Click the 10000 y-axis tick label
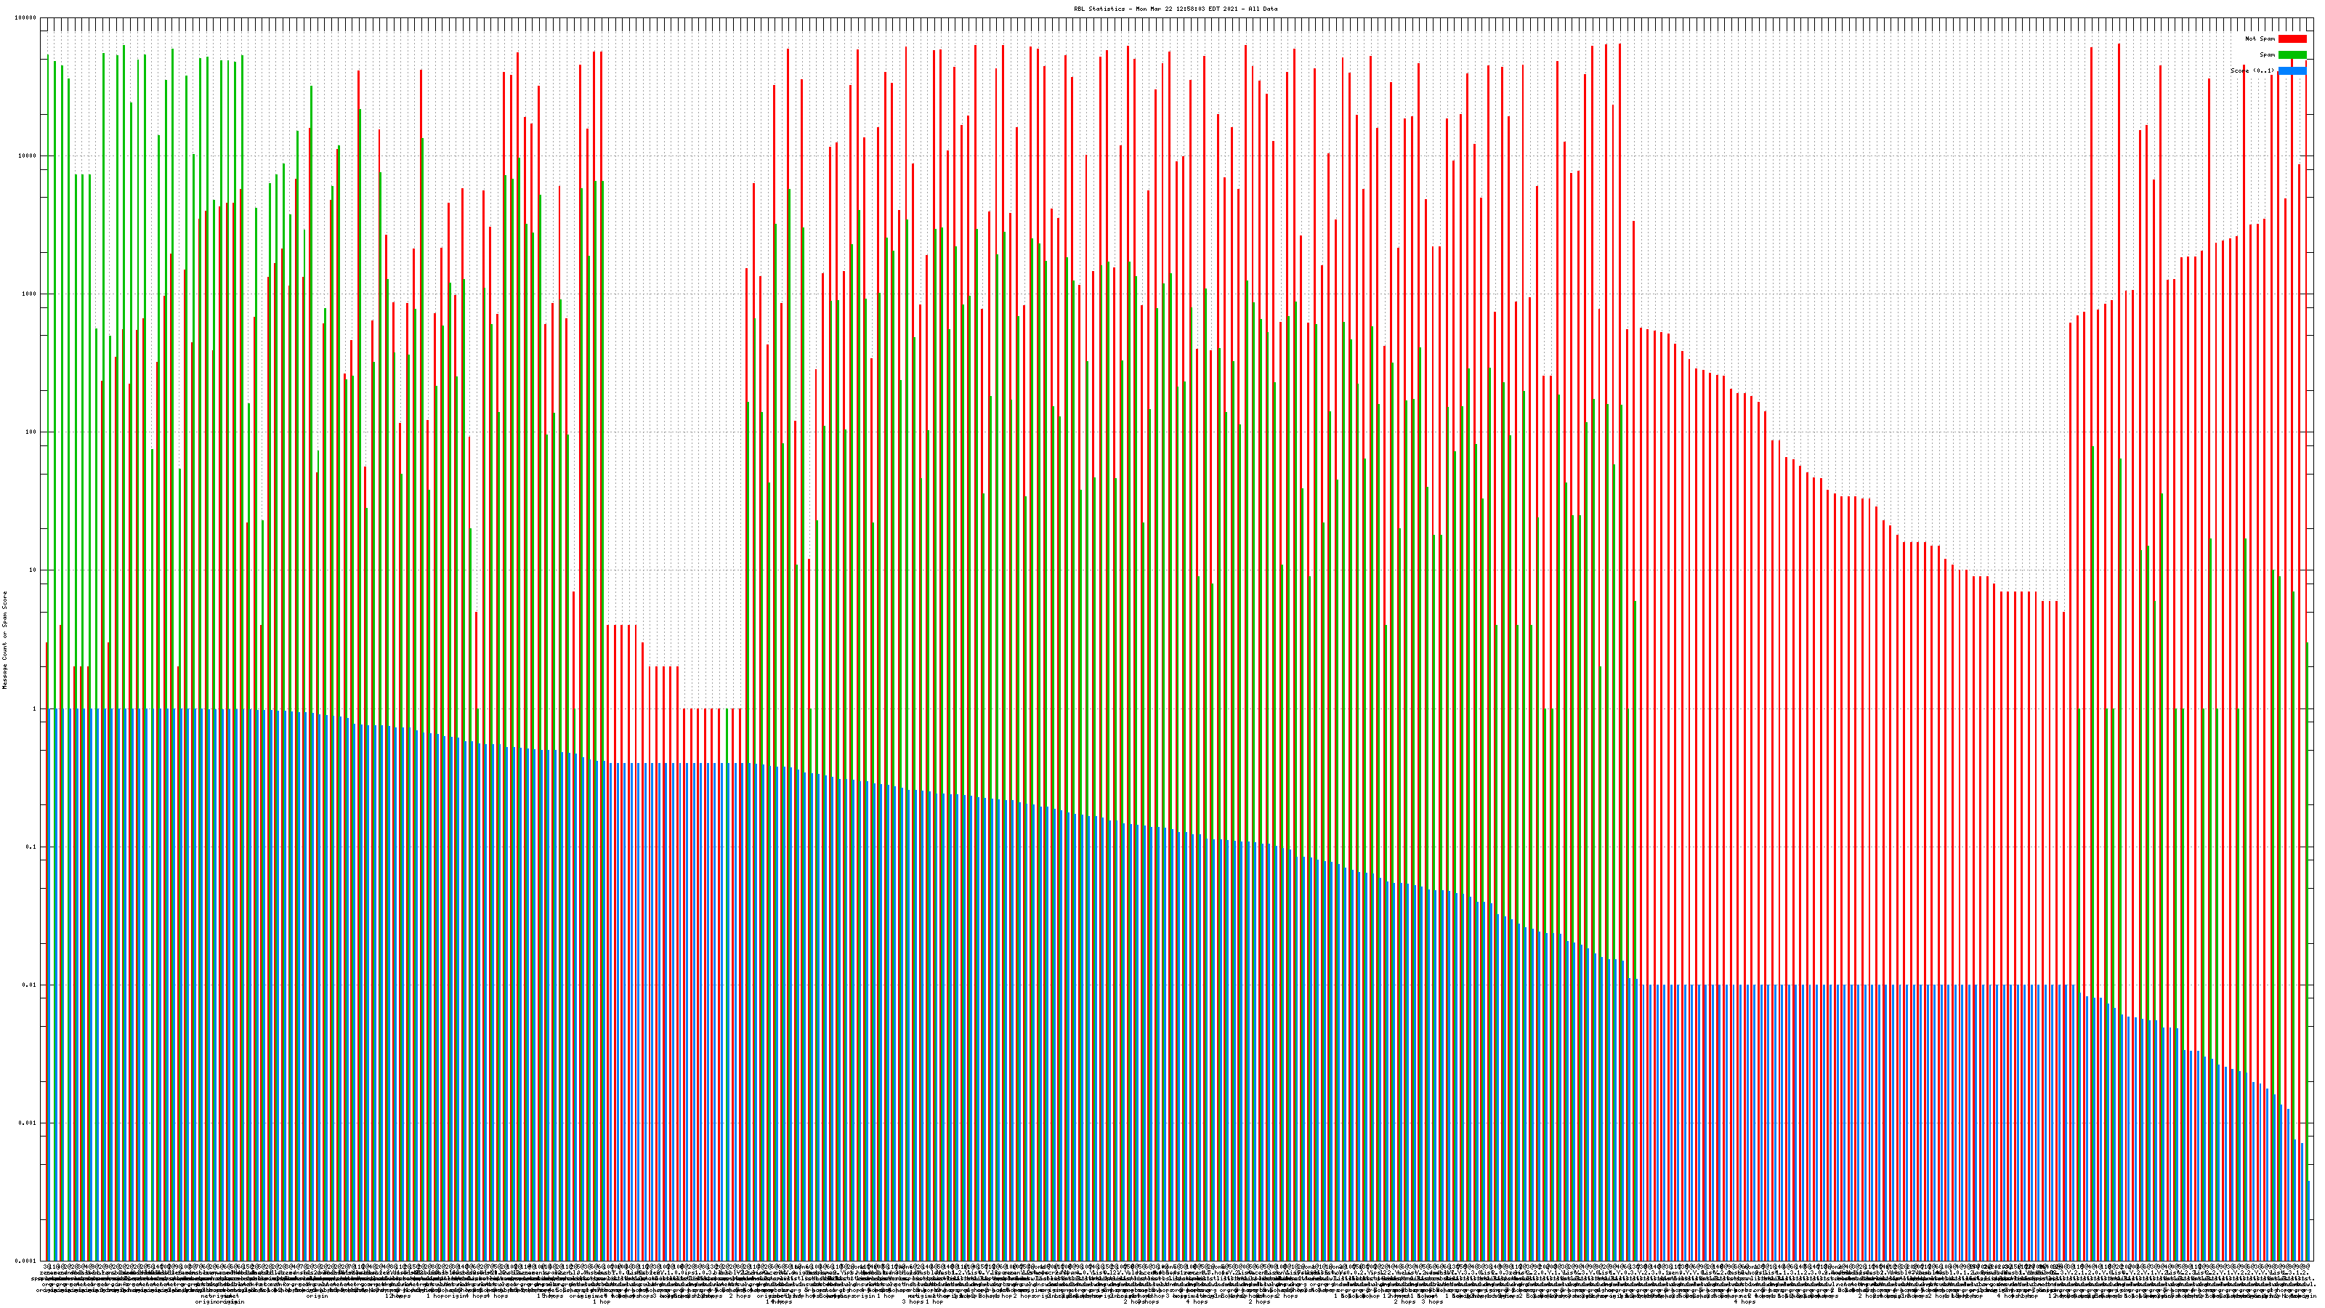 click(28, 156)
